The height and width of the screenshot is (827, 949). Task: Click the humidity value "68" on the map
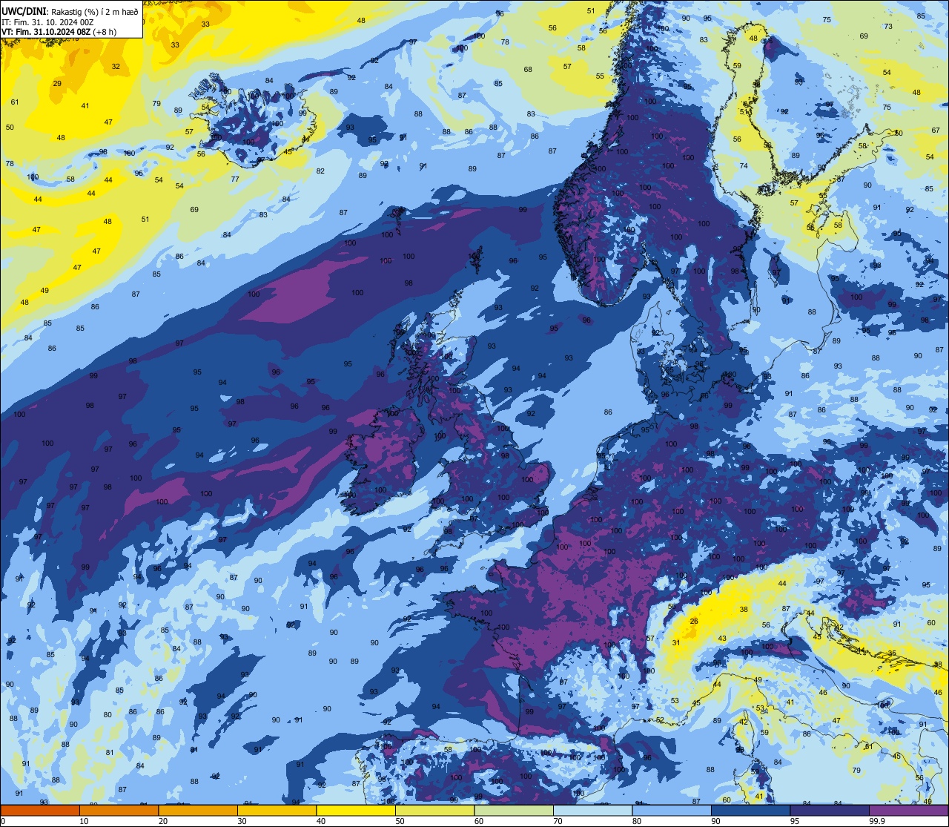point(528,70)
